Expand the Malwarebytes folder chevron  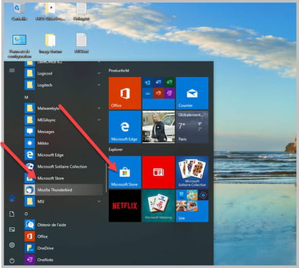[99, 108]
